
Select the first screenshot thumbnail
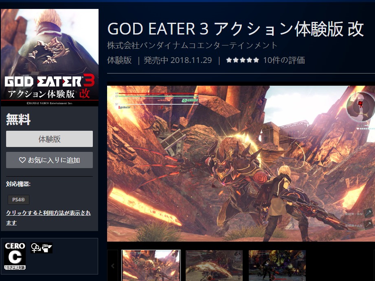pyautogui.click(x=151, y=266)
